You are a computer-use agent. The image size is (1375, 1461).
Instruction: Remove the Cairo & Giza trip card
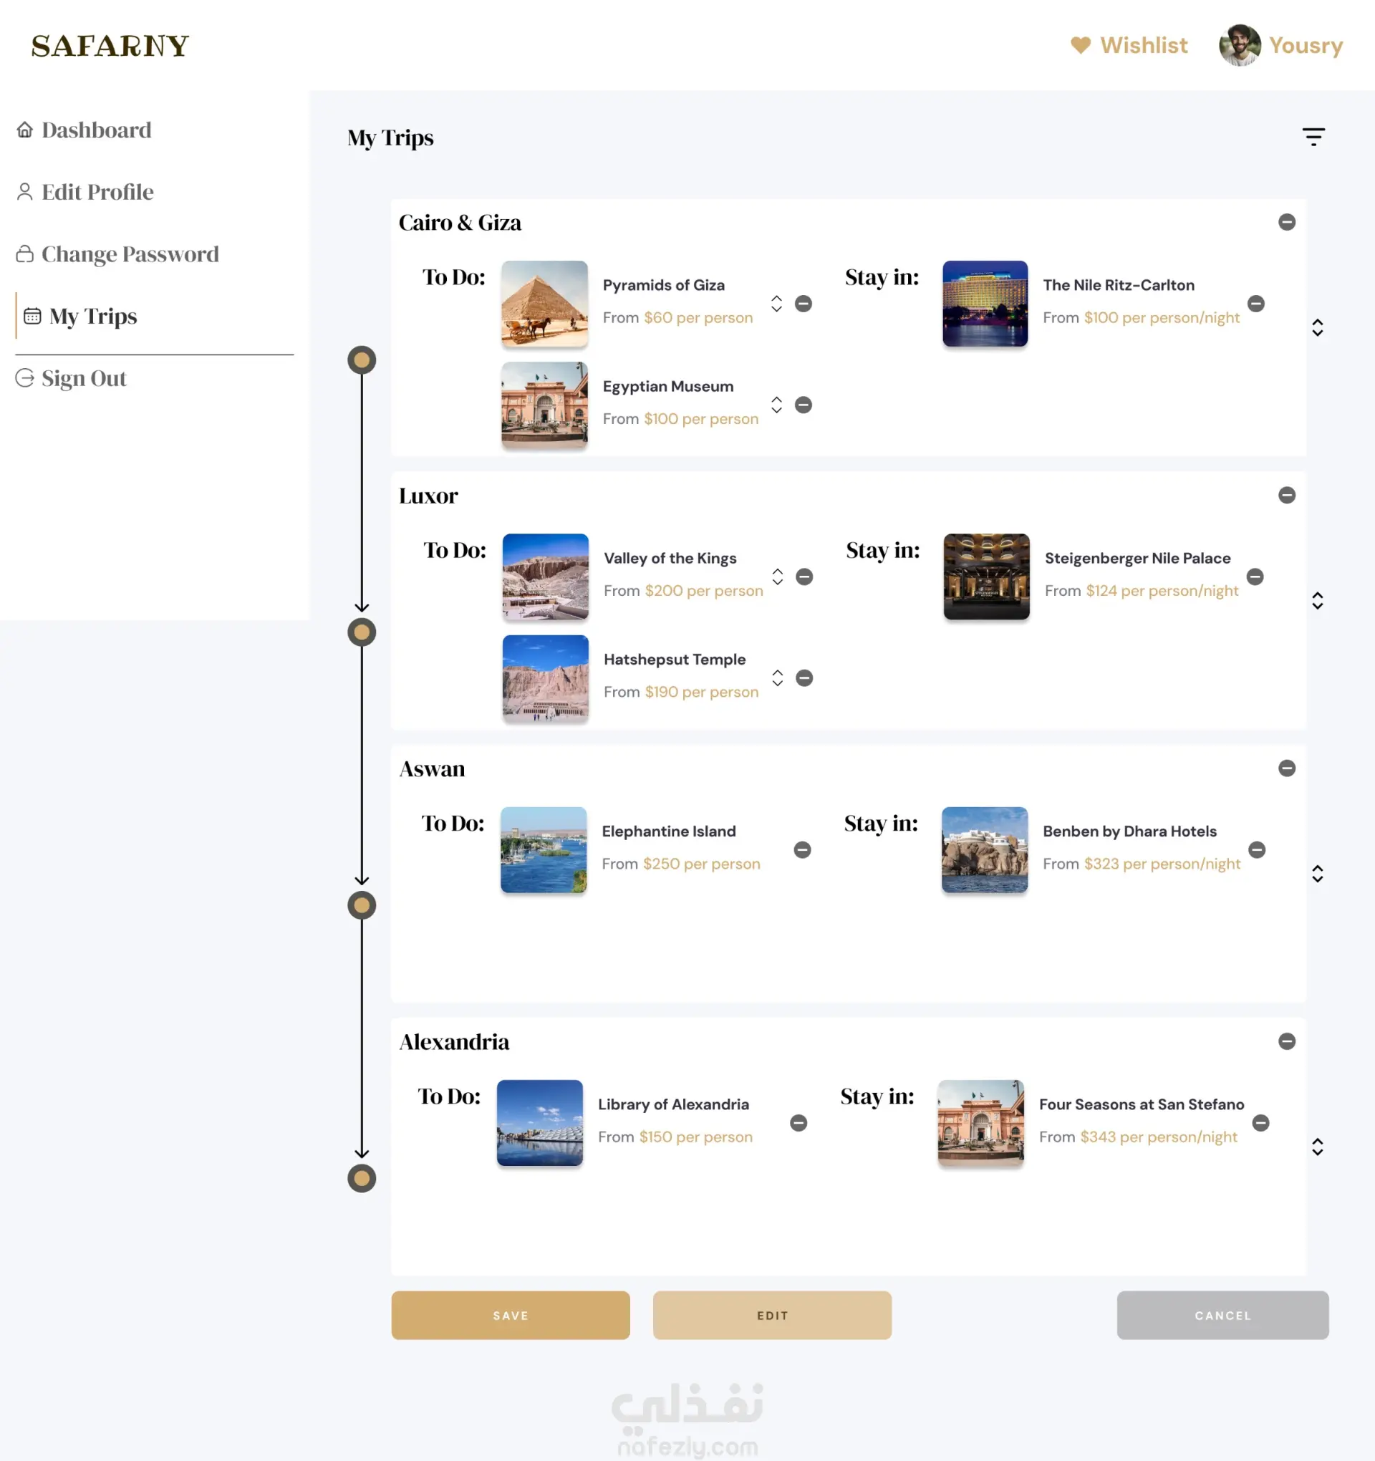coord(1286,222)
